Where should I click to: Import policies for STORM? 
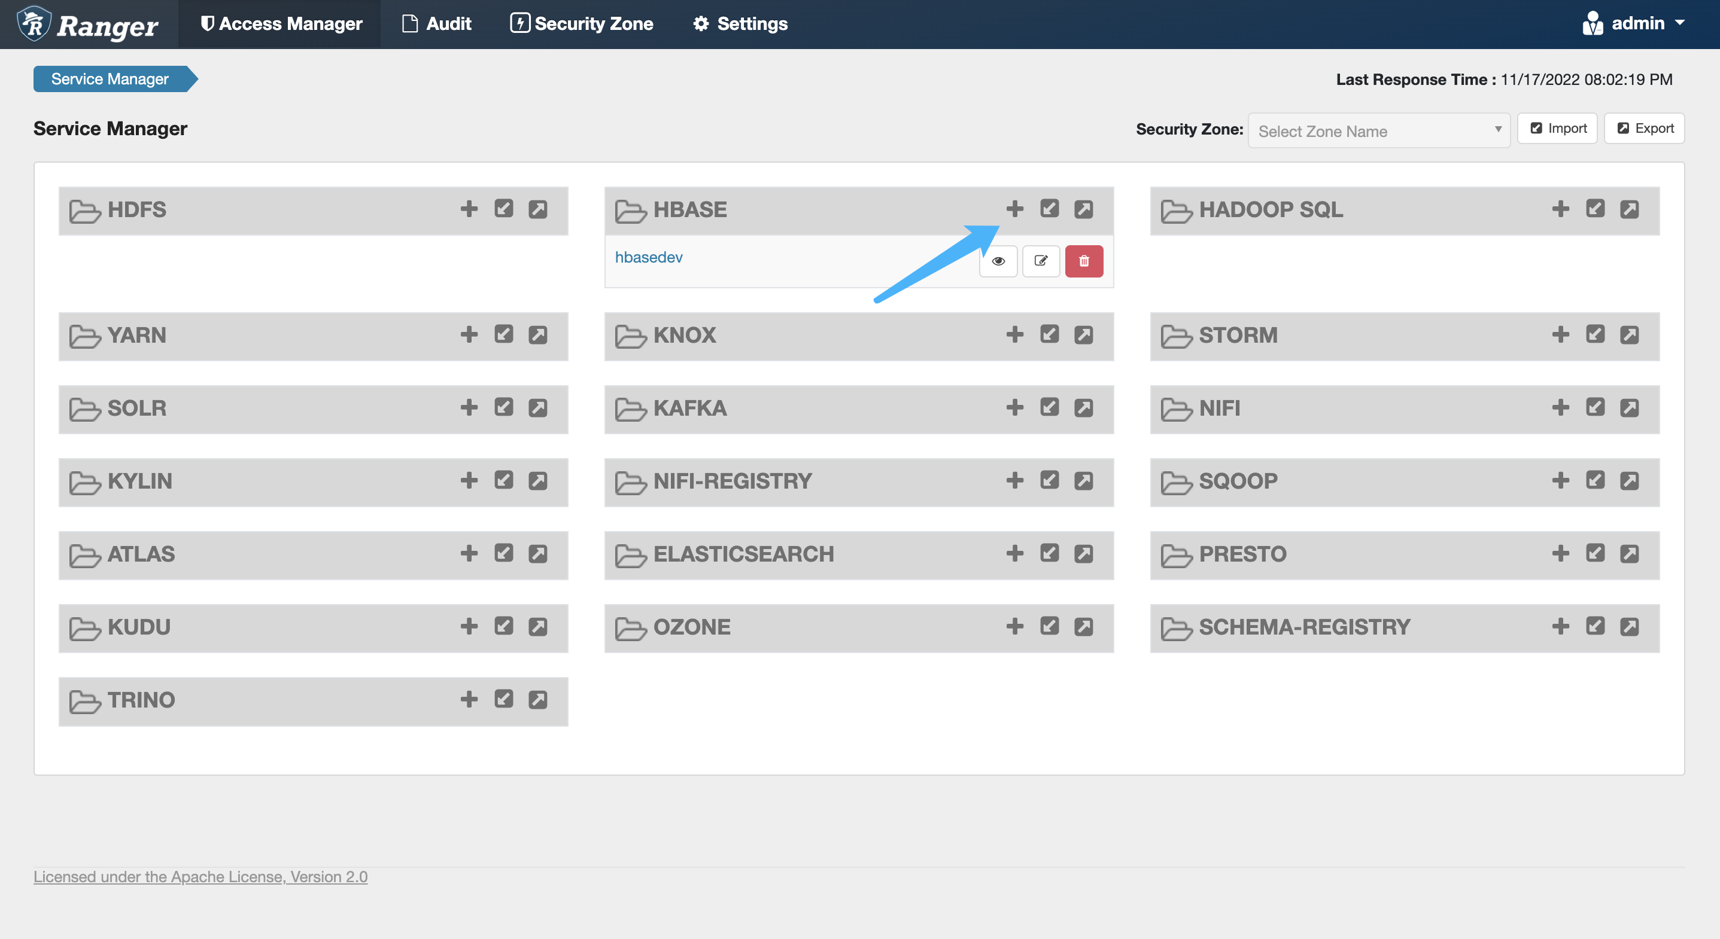1595,334
